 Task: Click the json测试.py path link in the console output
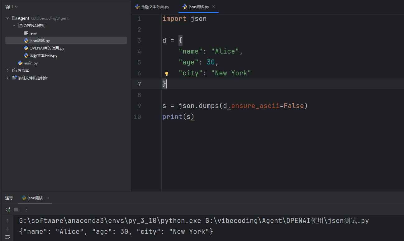point(287,221)
